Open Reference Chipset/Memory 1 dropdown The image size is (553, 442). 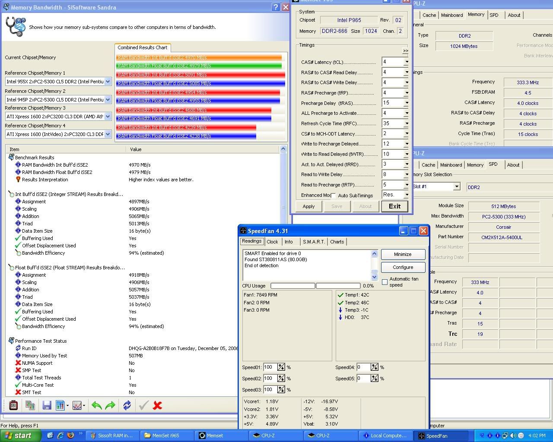click(108, 82)
